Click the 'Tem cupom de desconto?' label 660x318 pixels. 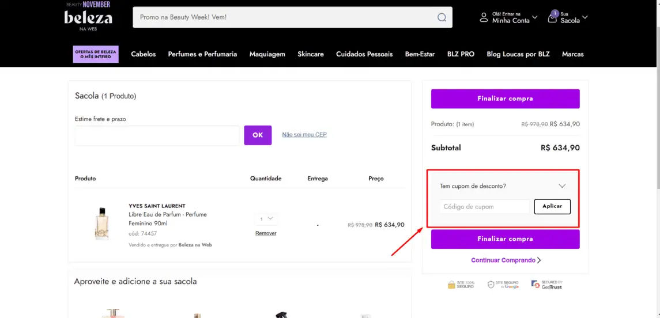[473, 186]
